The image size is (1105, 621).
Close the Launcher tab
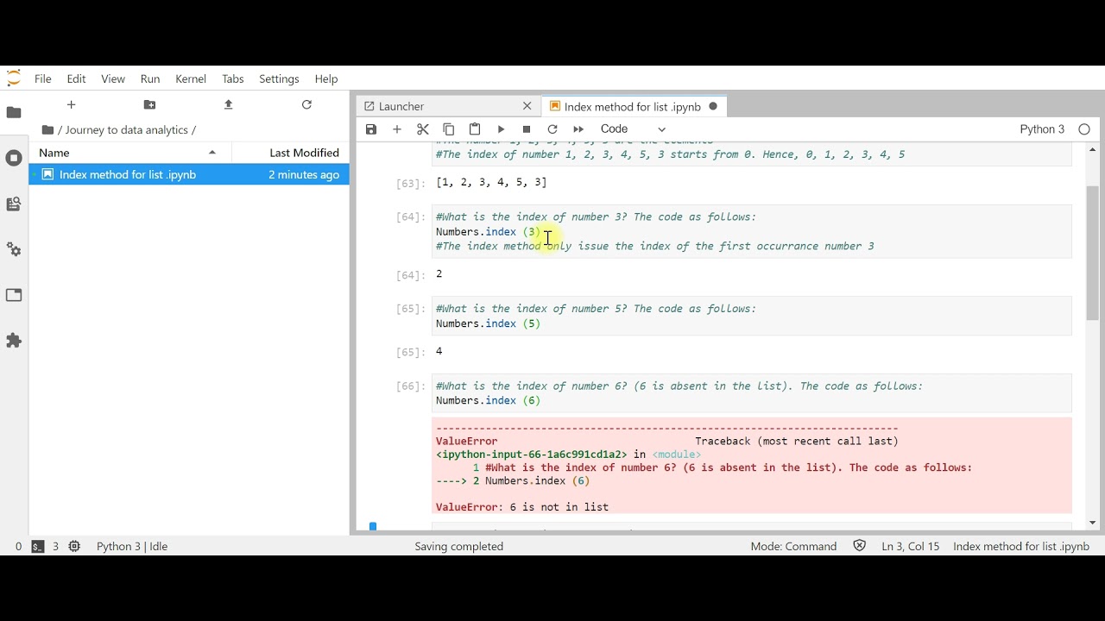click(527, 106)
